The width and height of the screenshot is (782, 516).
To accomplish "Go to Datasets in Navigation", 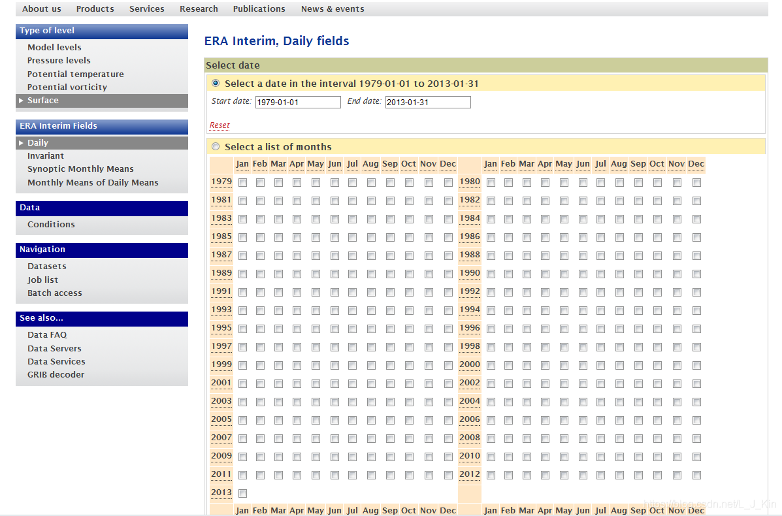I will point(47,266).
